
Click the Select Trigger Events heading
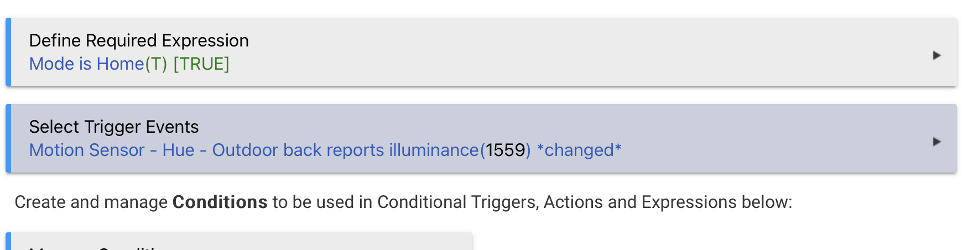114,127
